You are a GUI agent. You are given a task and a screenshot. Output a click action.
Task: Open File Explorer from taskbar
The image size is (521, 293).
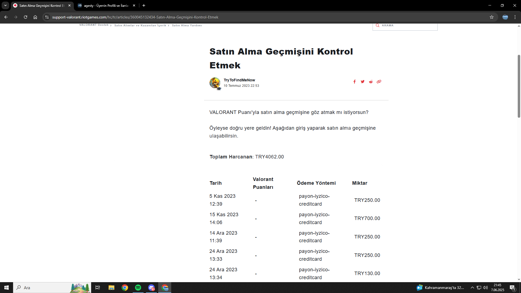coord(111,288)
